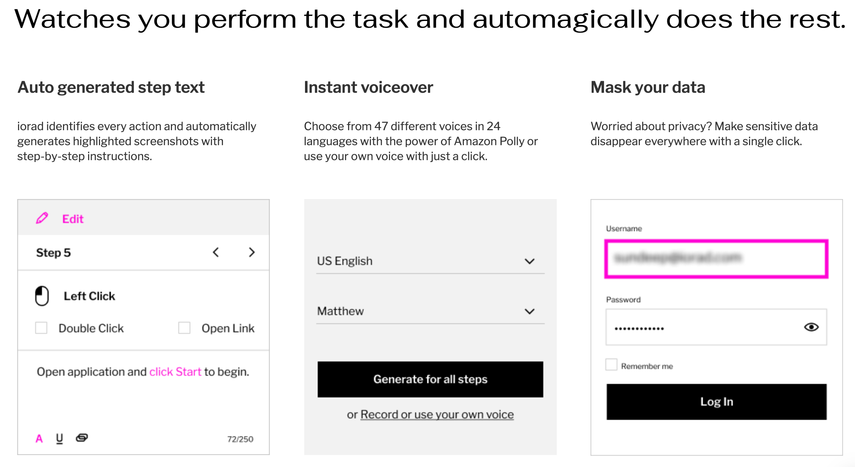Screen dimensions: 855x467
Task: Check the Open Link option
Action: [x=184, y=328]
